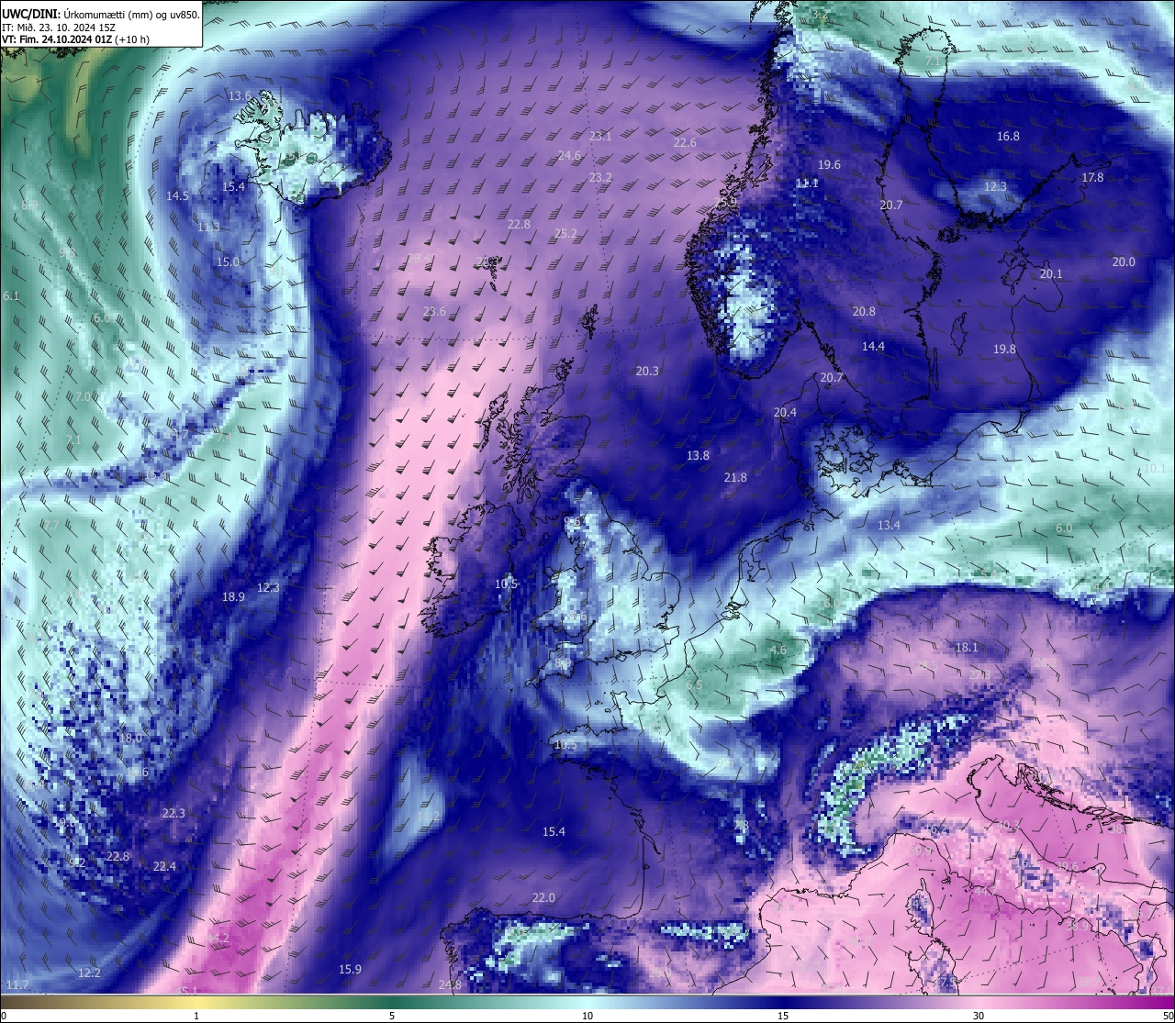Click the 18.0 value in the Atlantic
This screenshot has height=1023, width=1175.
131,738
